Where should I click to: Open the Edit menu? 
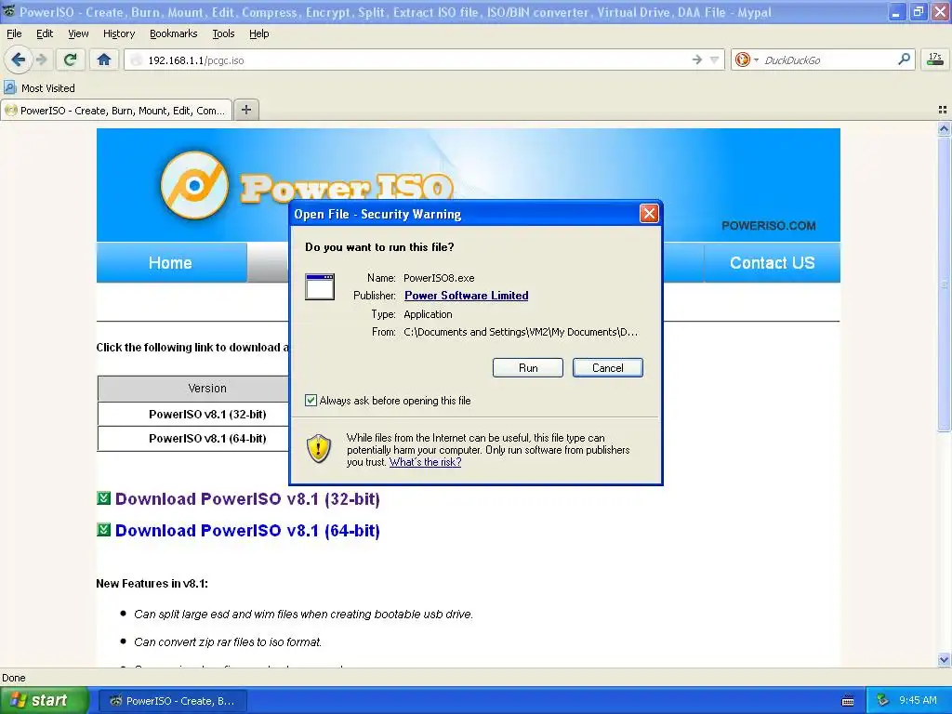click(x=45, y=33)
